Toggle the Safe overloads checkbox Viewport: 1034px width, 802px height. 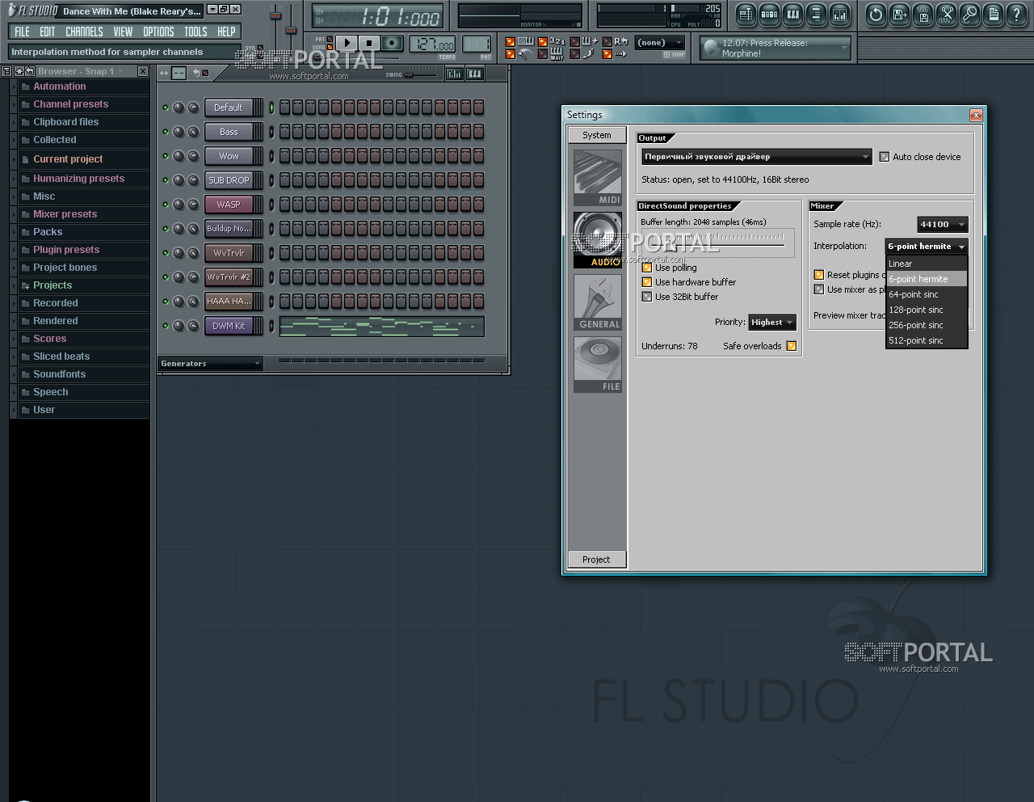pyautogui.click(x=792, y=346)
